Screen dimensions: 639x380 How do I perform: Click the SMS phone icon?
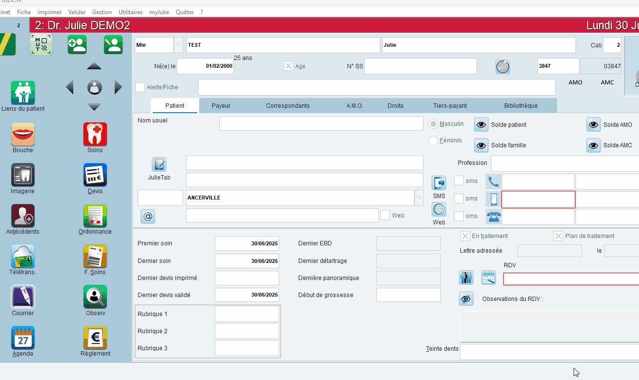(439, 183)
